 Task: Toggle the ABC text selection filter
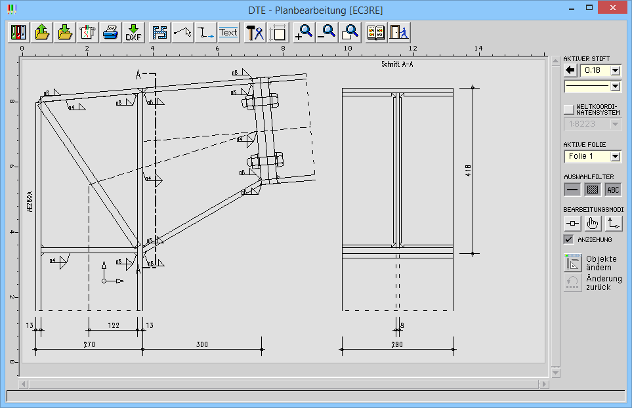[x=613, y=190]
